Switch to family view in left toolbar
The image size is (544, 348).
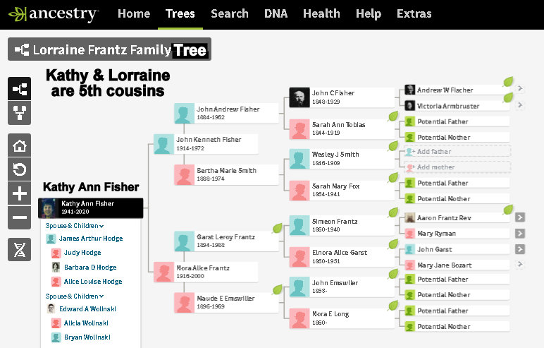20,113
